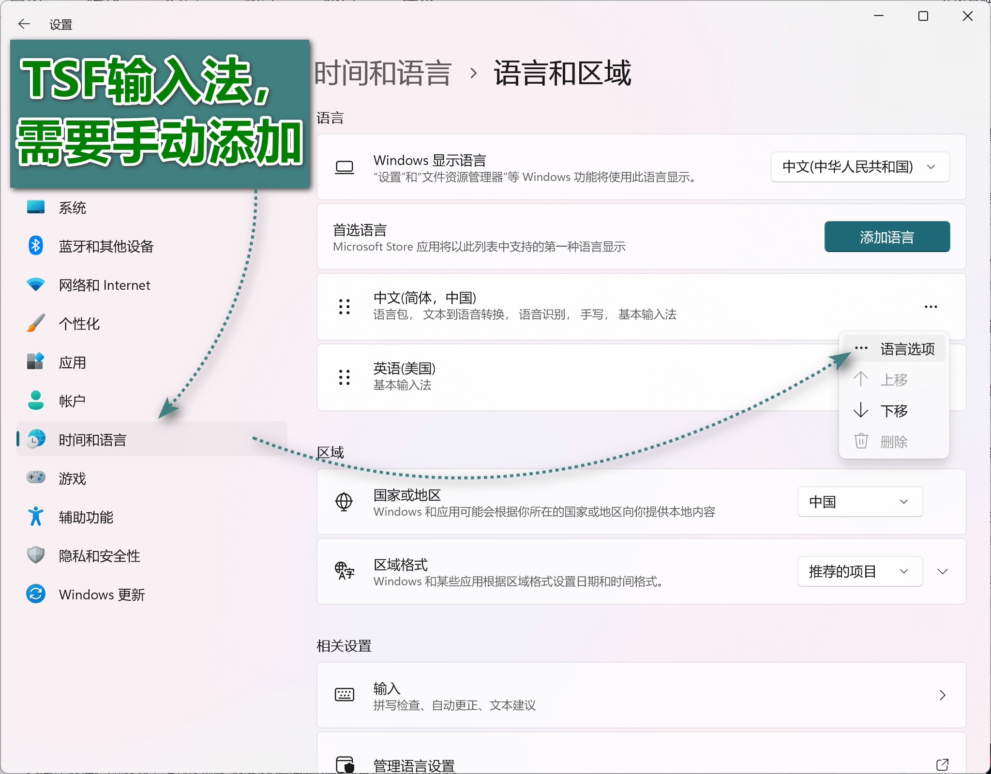Screen dimensions: 991x774
Task: Open the Bluetooth icon for 蓝牙和其他设备
Action: click(35, 246)
